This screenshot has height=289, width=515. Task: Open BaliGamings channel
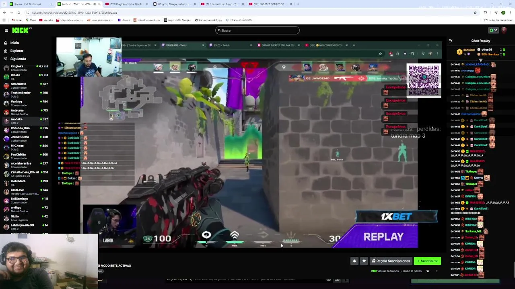[26, 200]
